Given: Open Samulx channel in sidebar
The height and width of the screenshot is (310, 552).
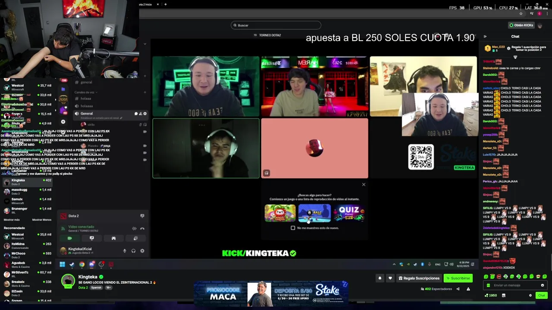Looking at the screenshot, I should (28, 201).
